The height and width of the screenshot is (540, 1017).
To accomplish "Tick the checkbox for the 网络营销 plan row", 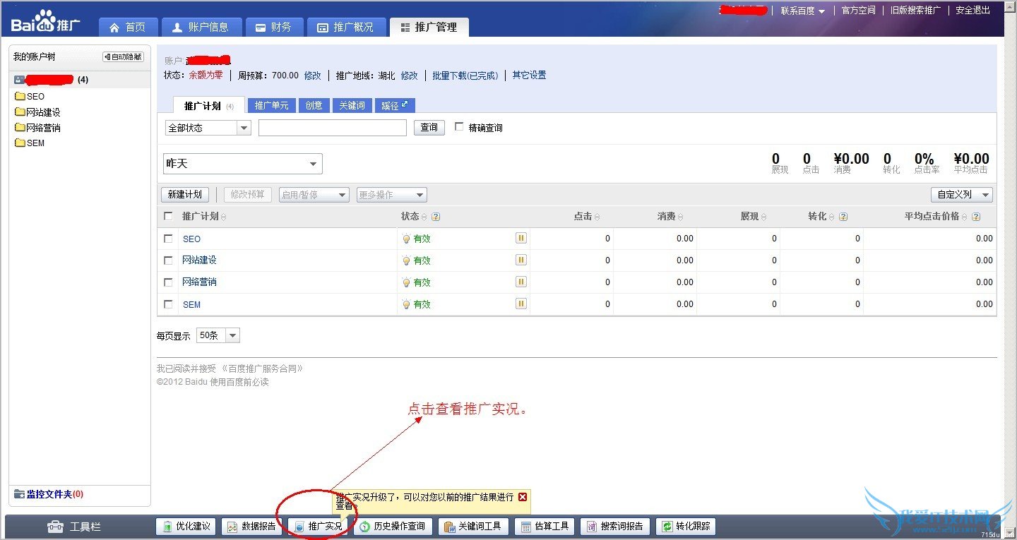I will coord(168,282).
